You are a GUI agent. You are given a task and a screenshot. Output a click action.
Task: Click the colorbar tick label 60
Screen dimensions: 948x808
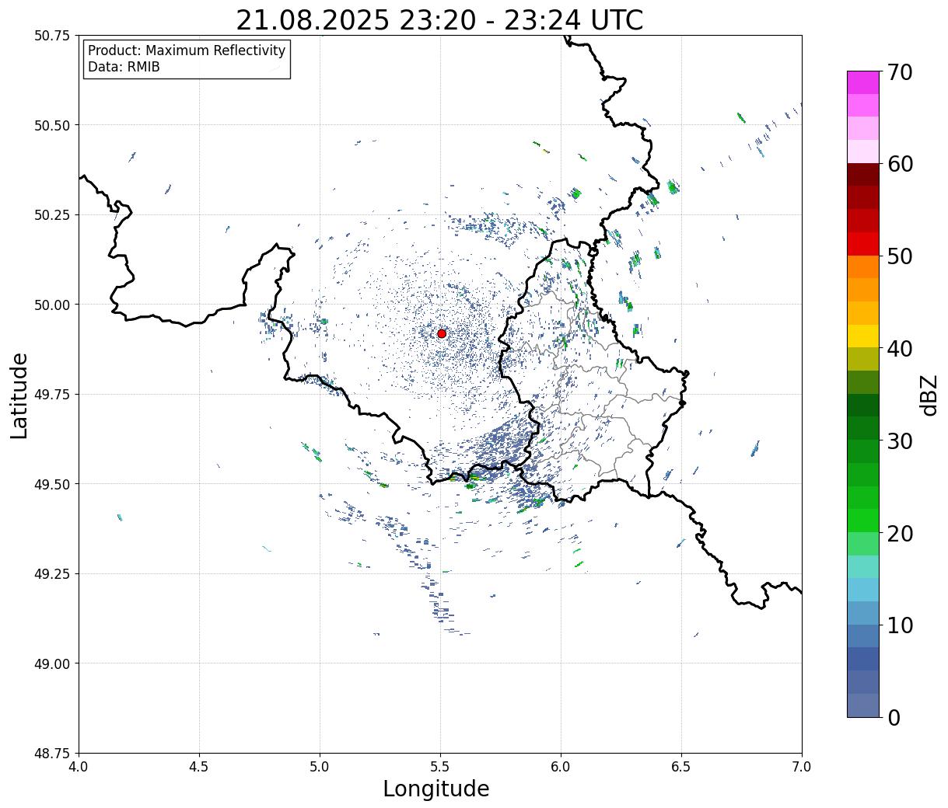pyautogui.click(x=900, y=164)
